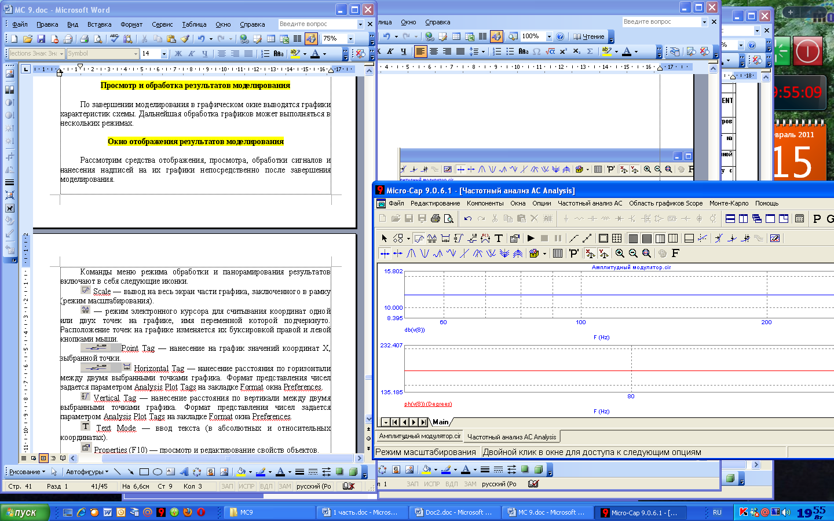This screenshot has width=834, height=521.
Task: Click Run analysis button in Micro-Cap
Action: point(531,238)
